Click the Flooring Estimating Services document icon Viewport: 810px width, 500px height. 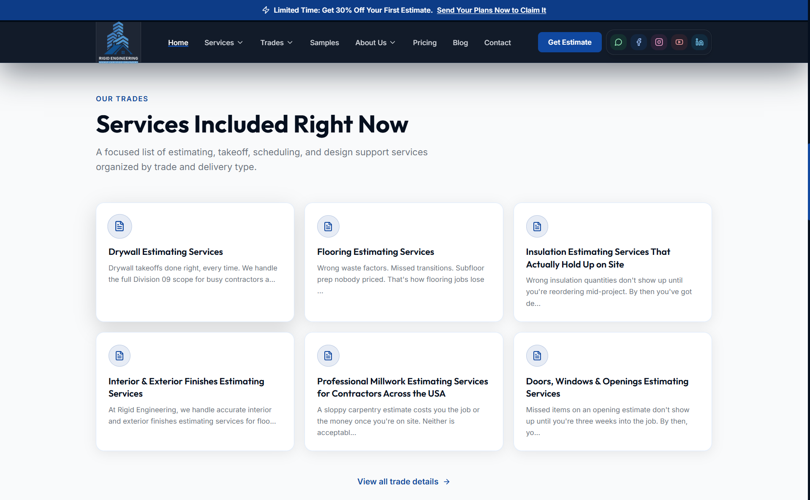pyautogui.click(x=328, y=227)
